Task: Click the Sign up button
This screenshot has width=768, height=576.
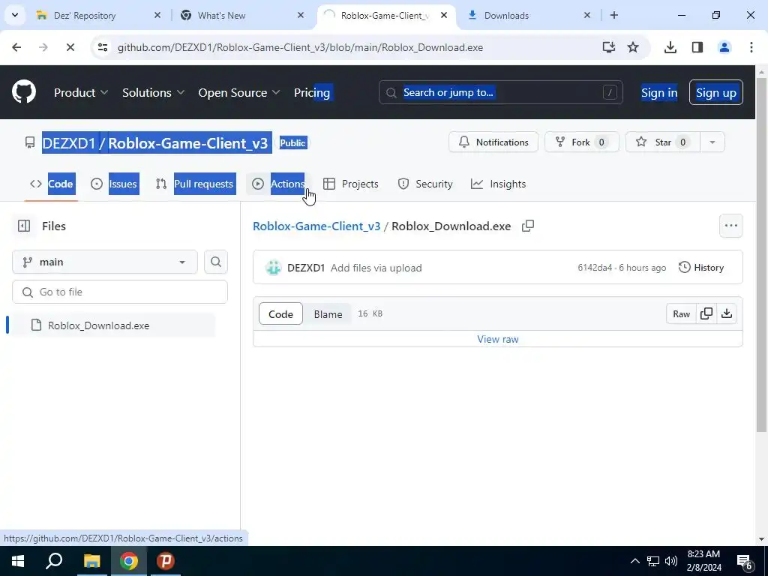Action: click(716, 92)
